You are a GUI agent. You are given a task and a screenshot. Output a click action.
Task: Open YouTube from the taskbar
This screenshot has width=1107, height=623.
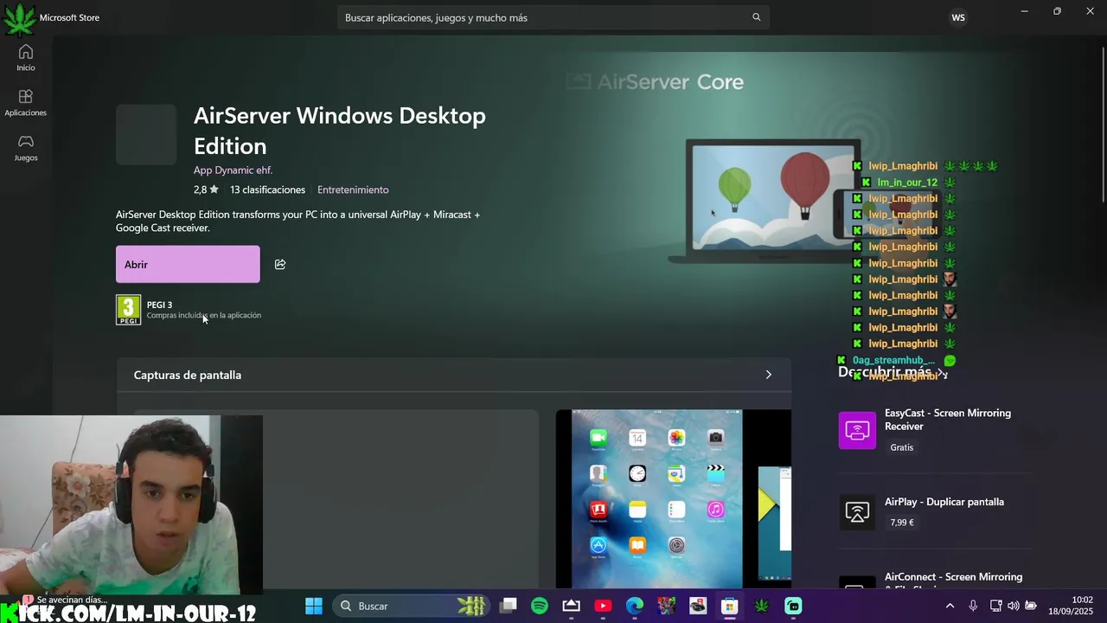[603, 606]
